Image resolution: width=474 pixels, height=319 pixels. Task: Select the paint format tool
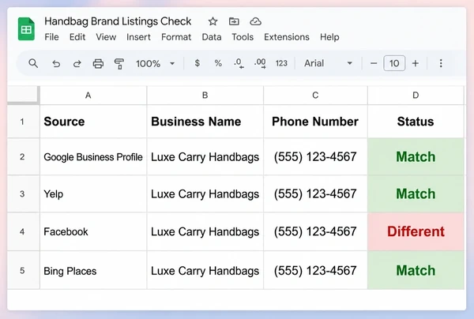119,64
